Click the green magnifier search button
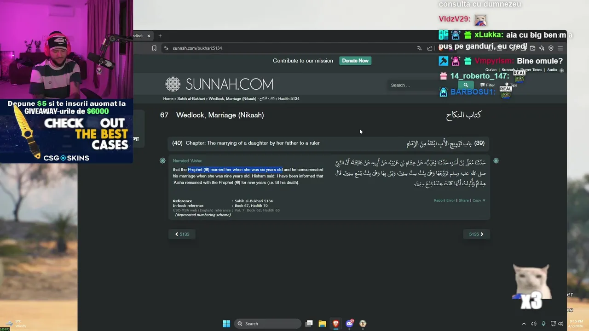 [x=466, y=85]
